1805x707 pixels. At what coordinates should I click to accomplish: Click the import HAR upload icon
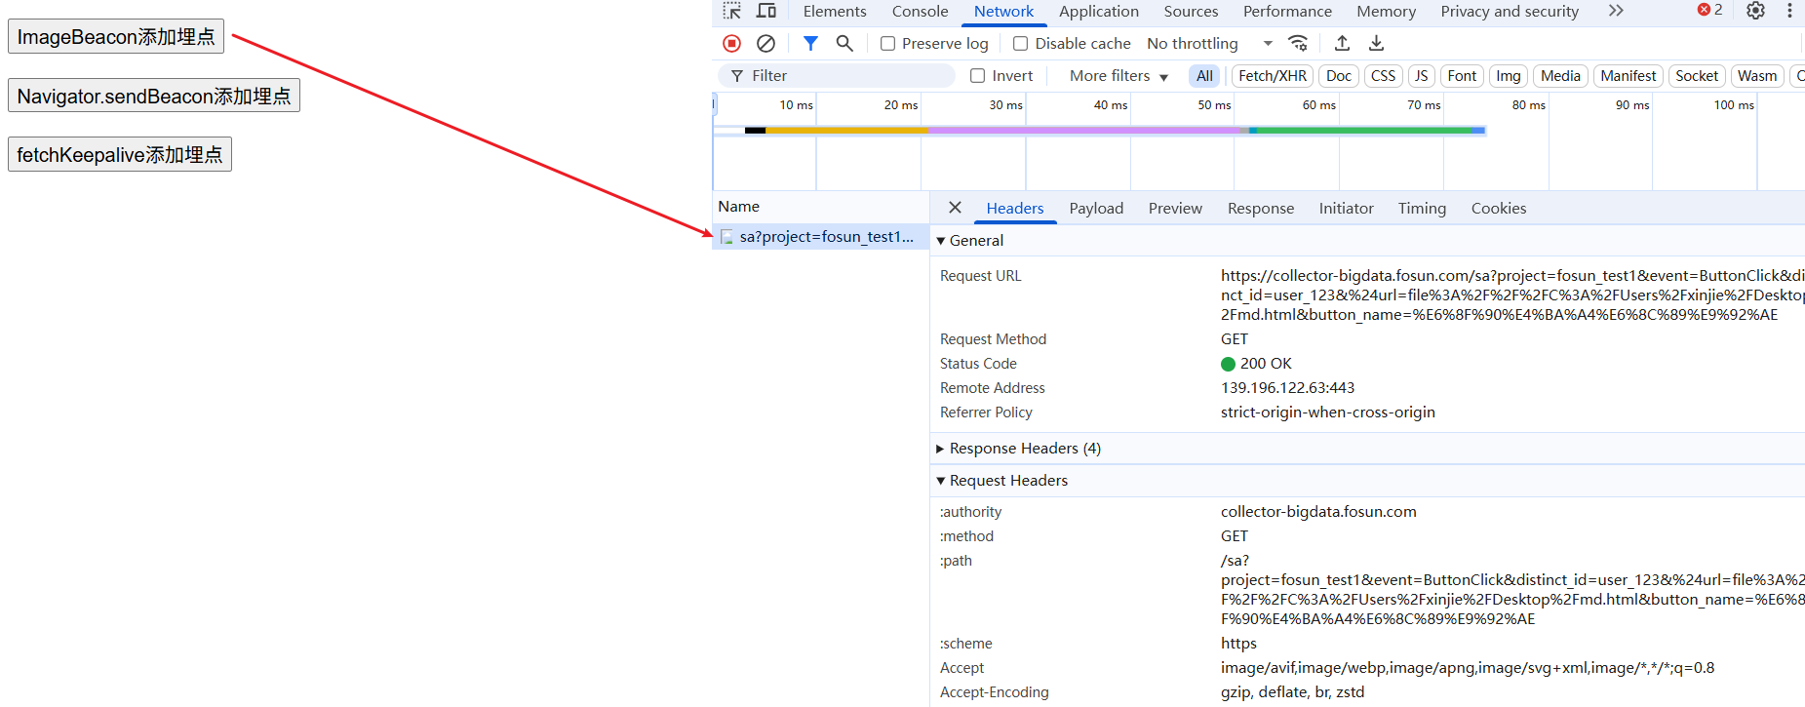click(1342, 43)
